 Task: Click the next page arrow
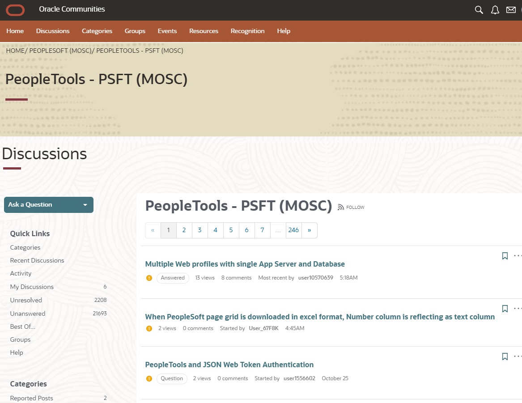pyautogui.click(x=309, y=230)
